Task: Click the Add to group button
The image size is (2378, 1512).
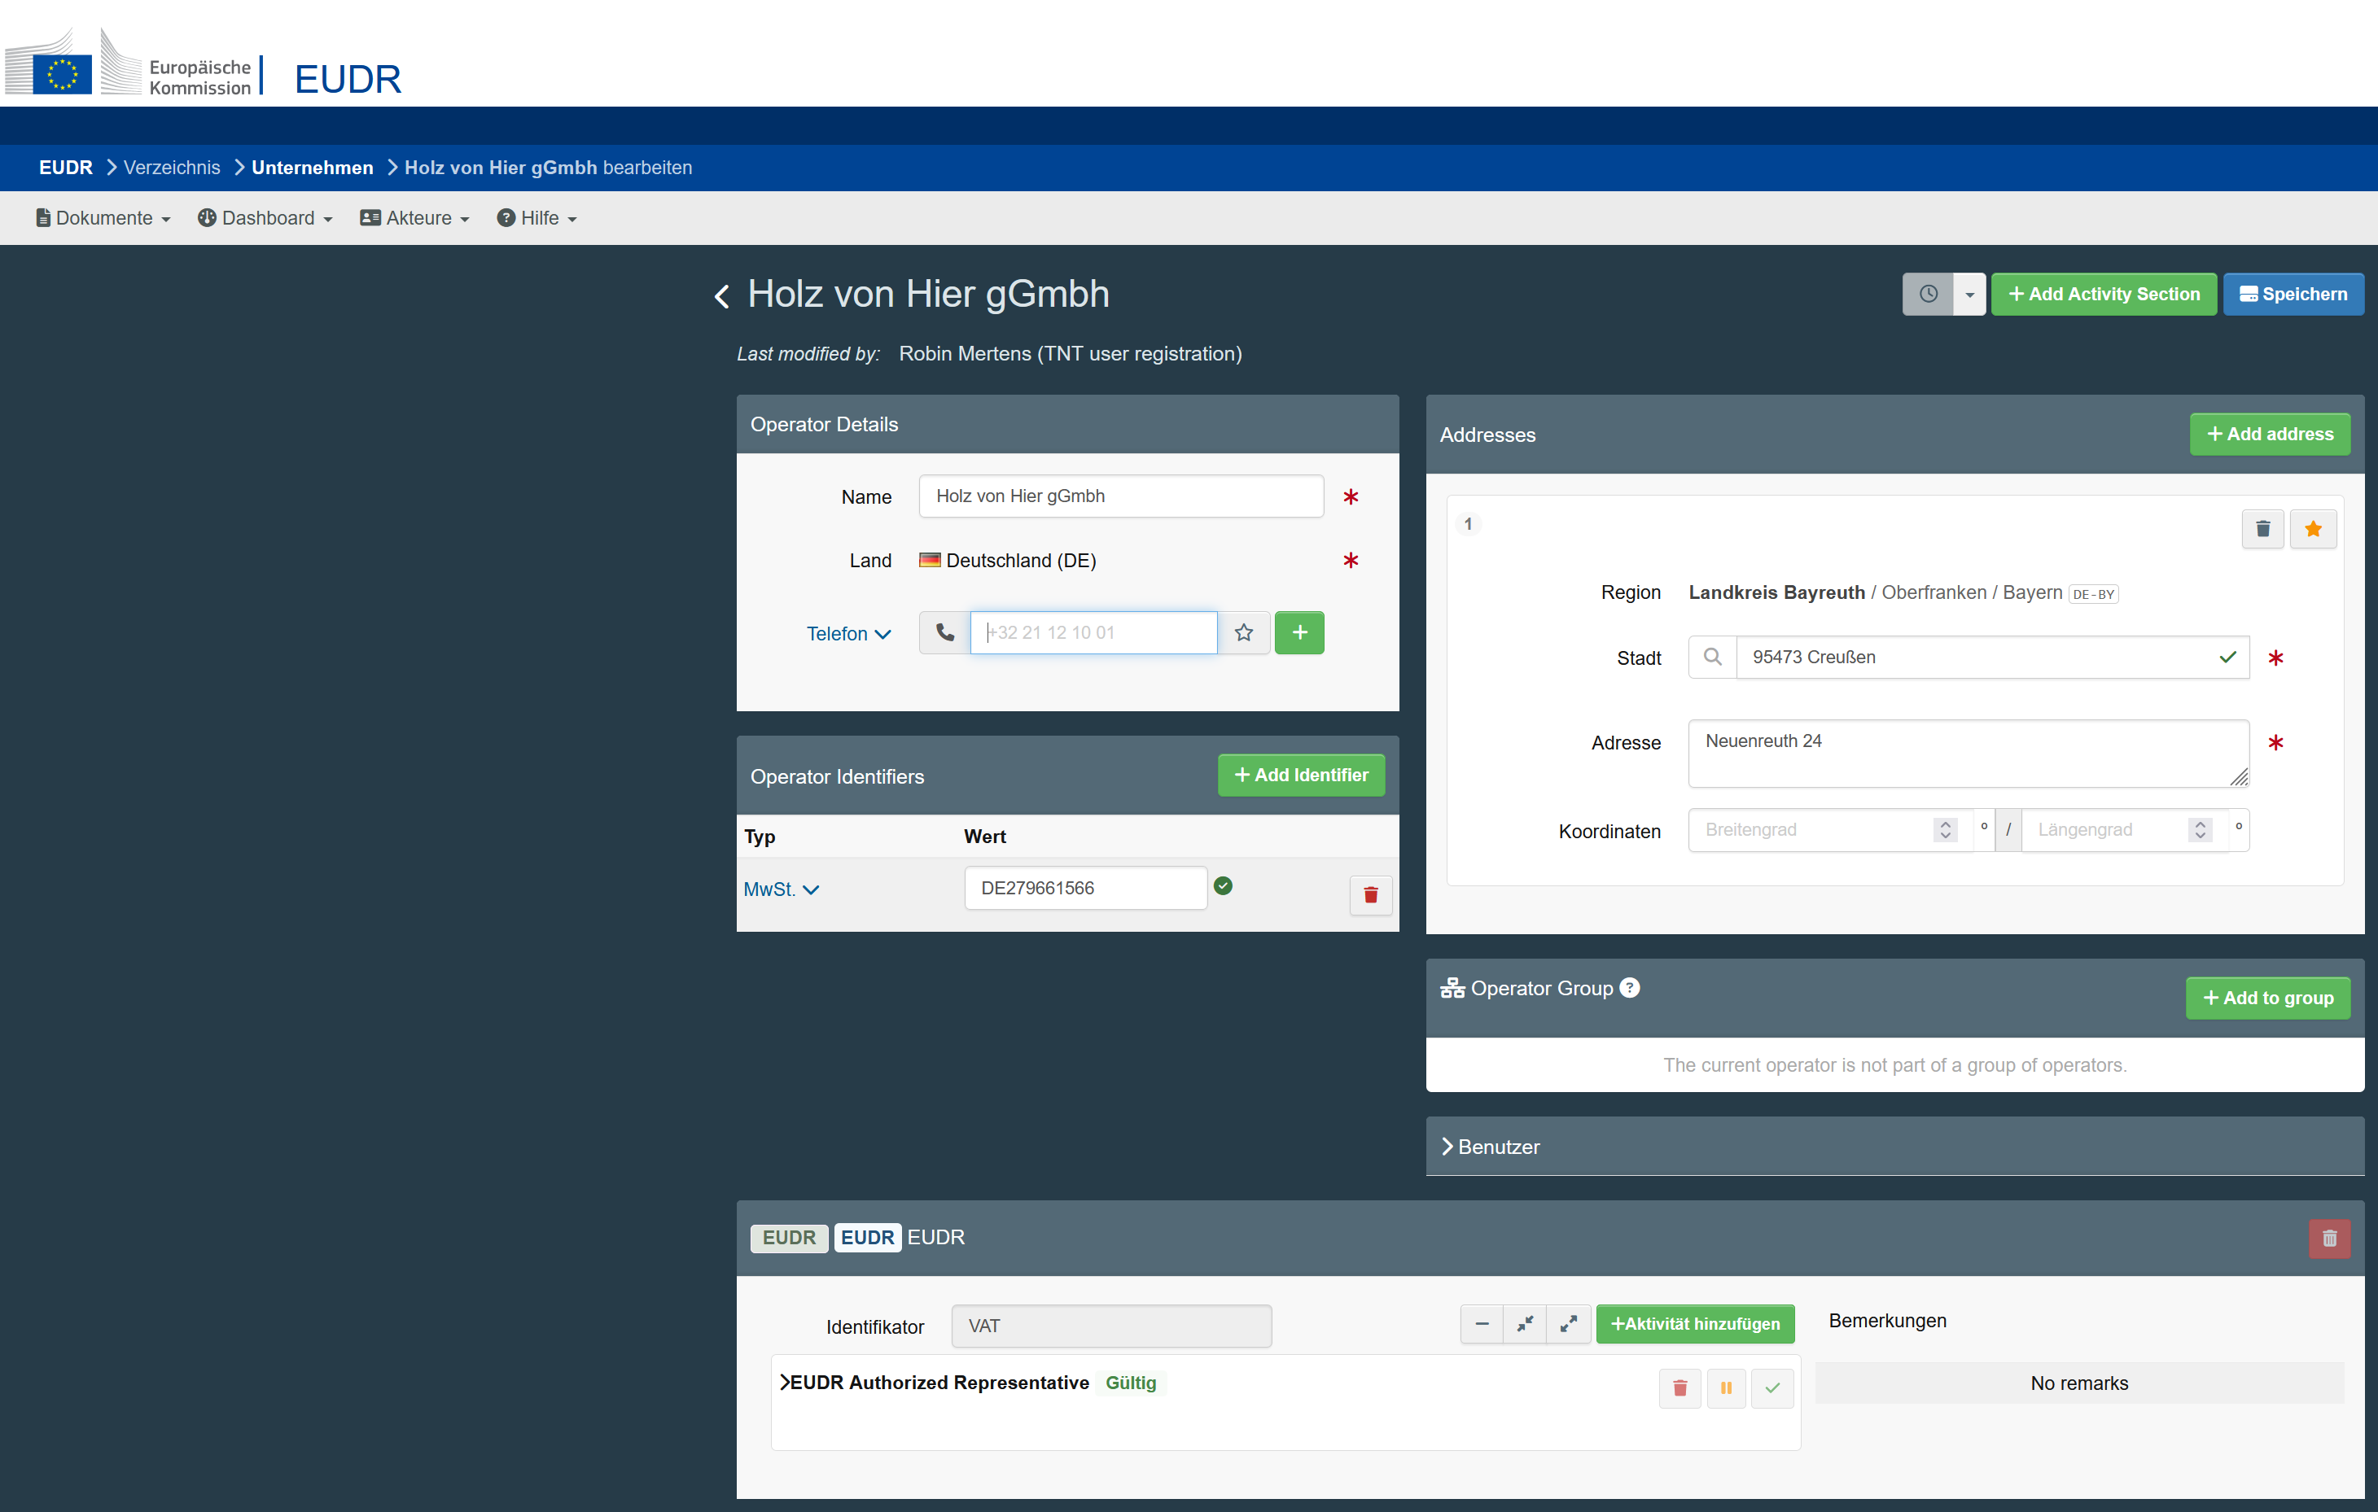Action: (x=2267, y=998)
